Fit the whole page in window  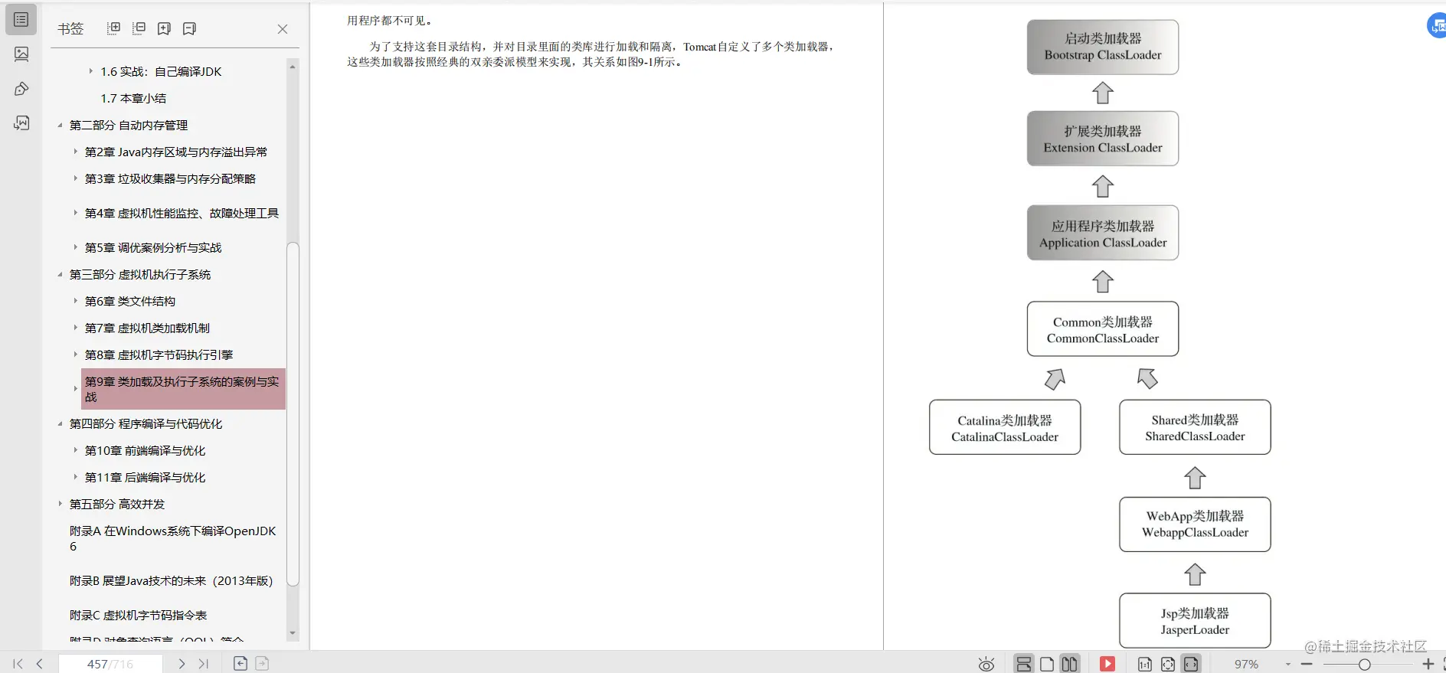pyautogui.click(x=1168, y=664)
